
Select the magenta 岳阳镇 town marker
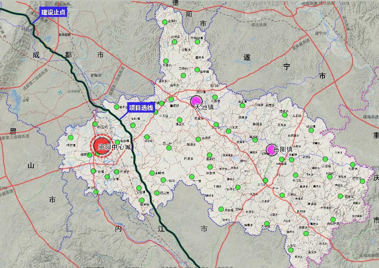271,150
